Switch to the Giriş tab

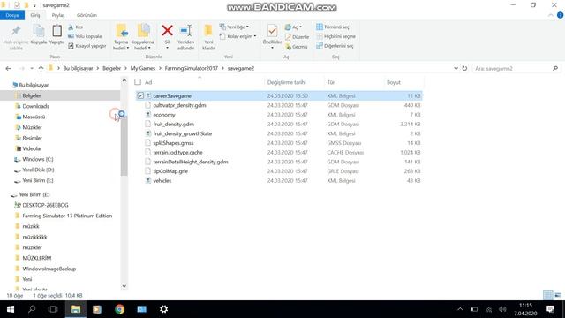[35, 15]
